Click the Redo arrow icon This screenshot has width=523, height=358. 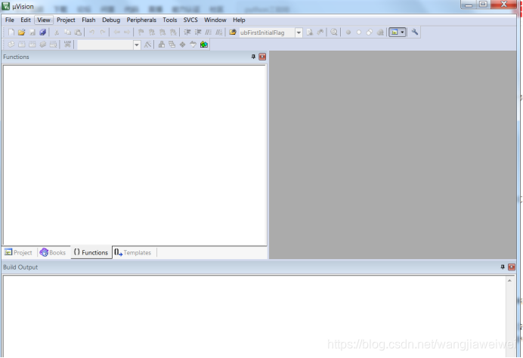(x=103, y=32)
